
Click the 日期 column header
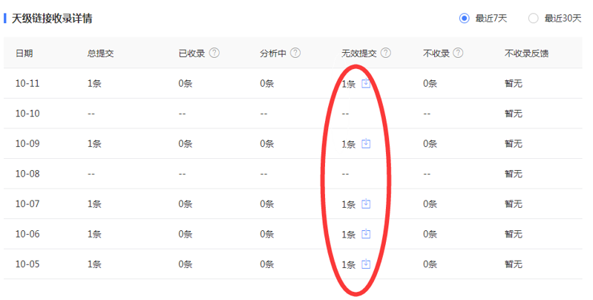pos(24,53)
